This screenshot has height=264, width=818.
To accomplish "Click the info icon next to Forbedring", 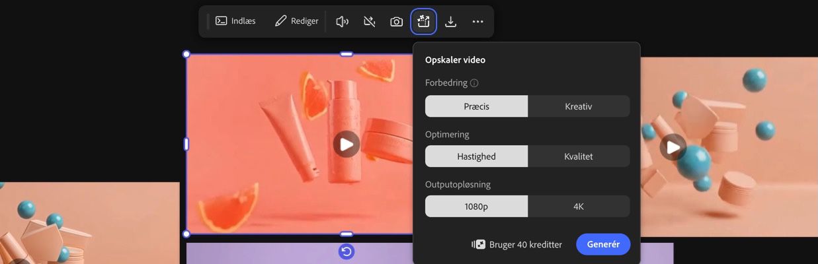I will [x=474, y=83].
